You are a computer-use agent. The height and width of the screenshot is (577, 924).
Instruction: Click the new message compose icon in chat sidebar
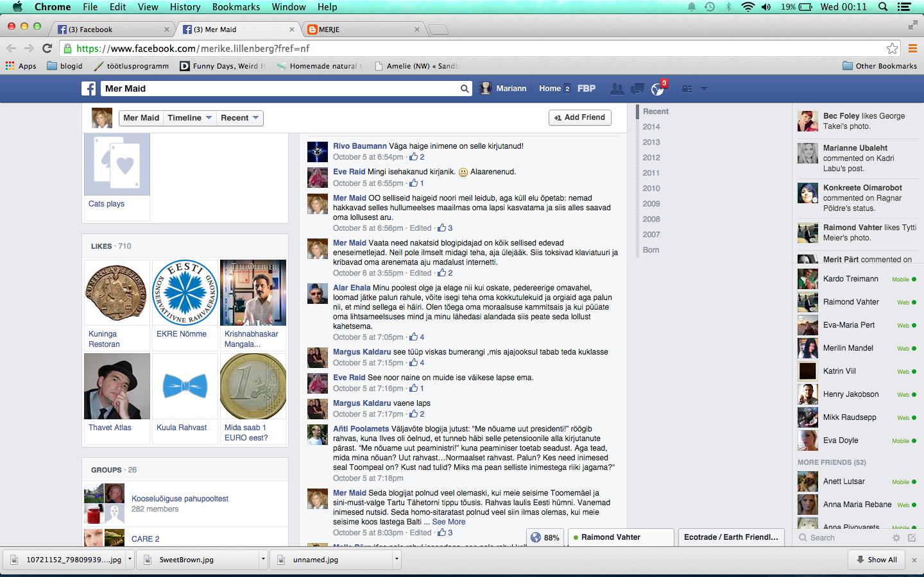(x=912, y=538)
